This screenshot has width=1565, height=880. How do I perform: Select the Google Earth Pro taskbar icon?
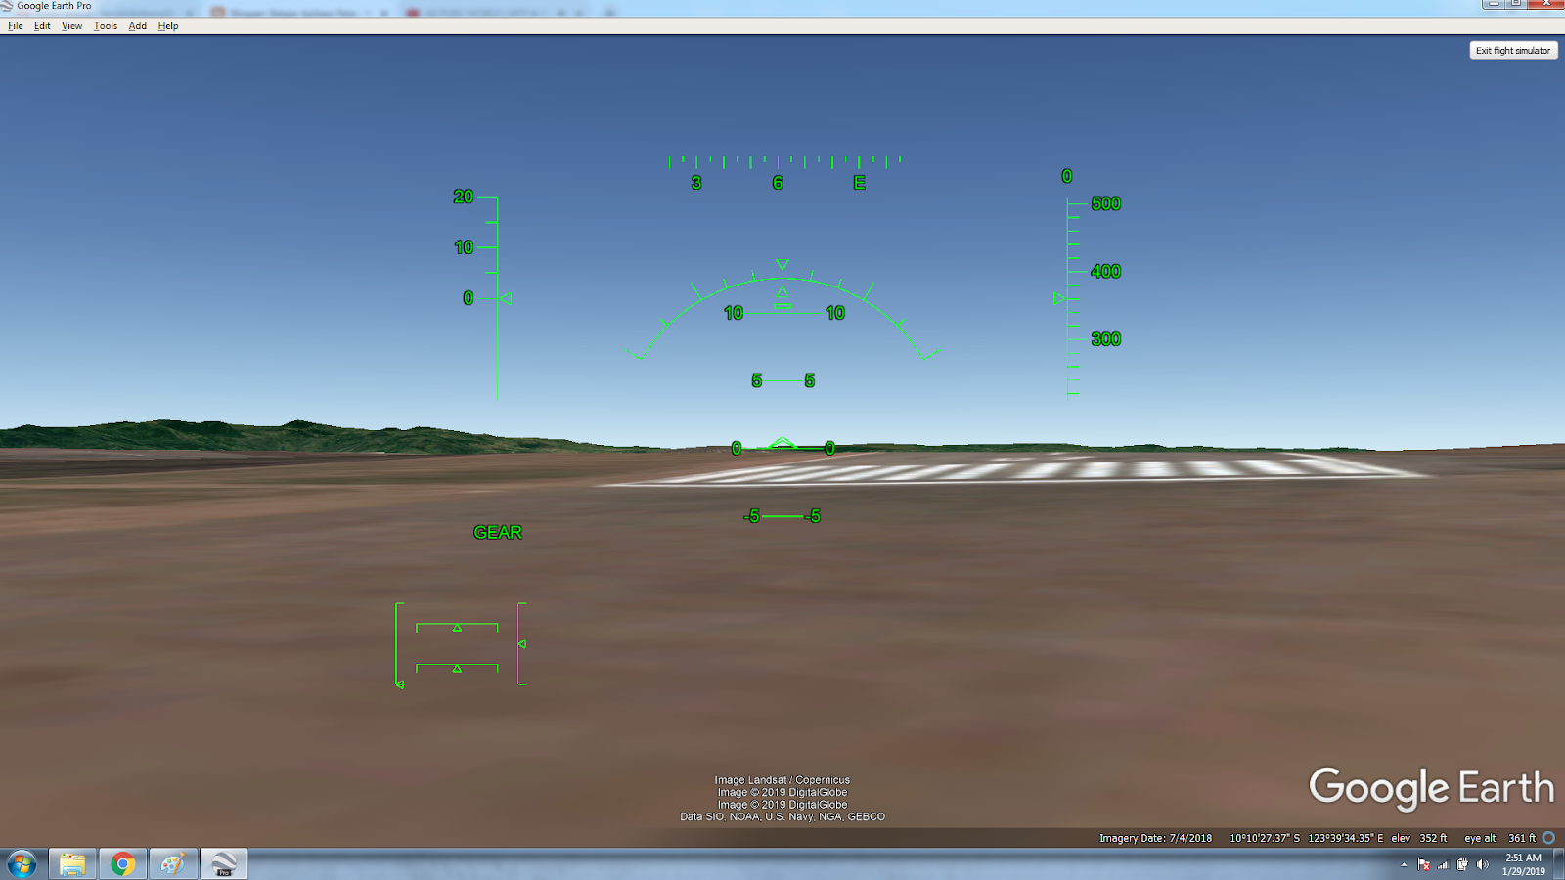pyautogui.click(x=224, y=864)
